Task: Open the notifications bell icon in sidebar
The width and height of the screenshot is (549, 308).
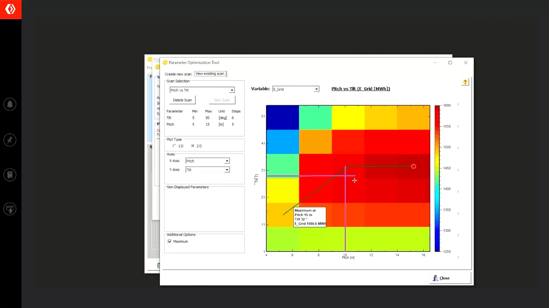Action: (10, 104)
